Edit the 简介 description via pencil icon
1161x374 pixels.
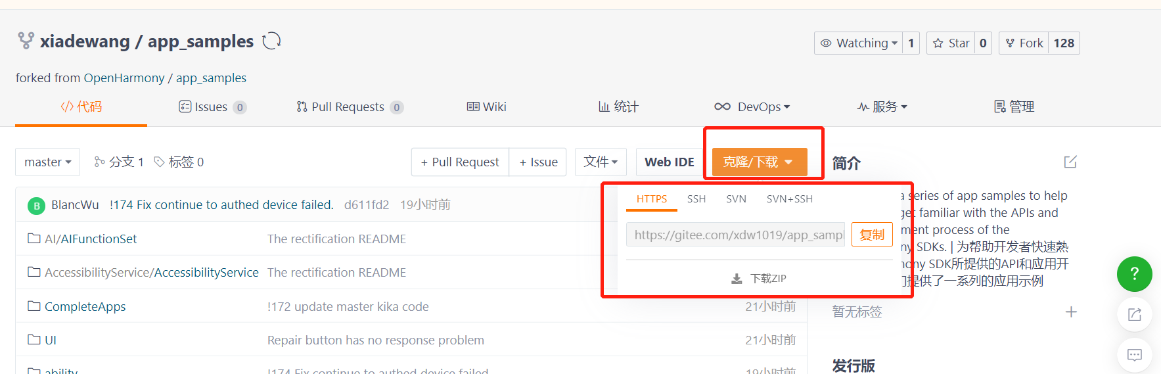coord(1070,162)
